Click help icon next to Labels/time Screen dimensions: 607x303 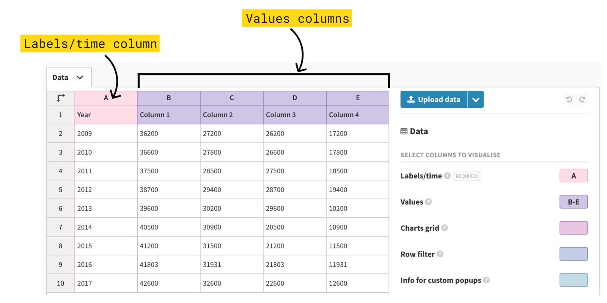[447, 176]
